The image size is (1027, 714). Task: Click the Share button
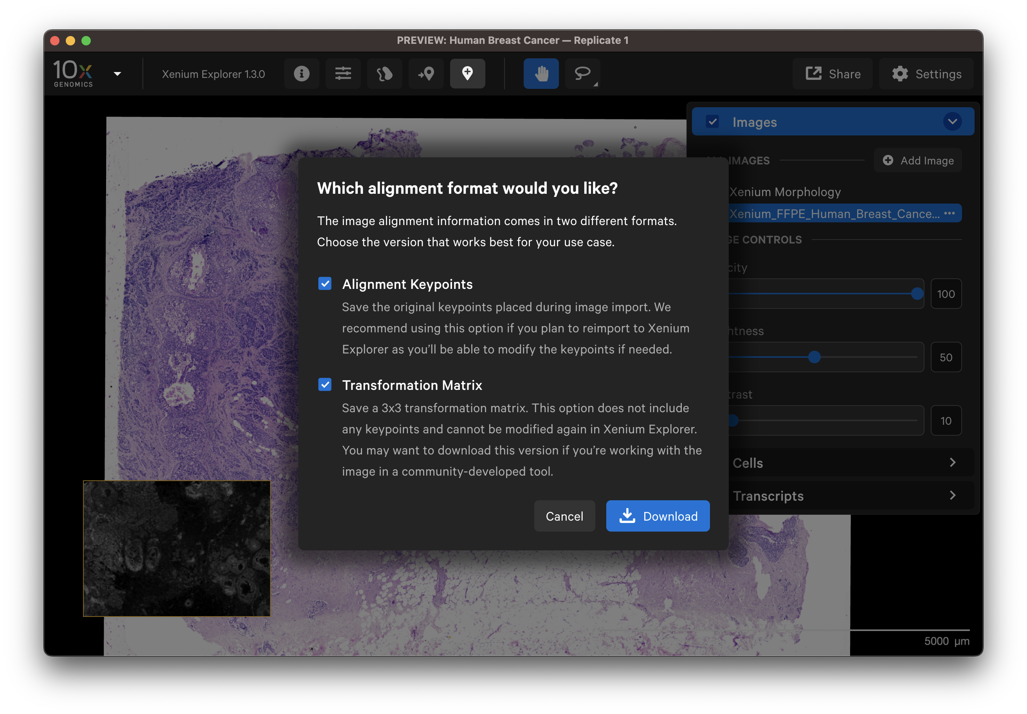point(833,74)
